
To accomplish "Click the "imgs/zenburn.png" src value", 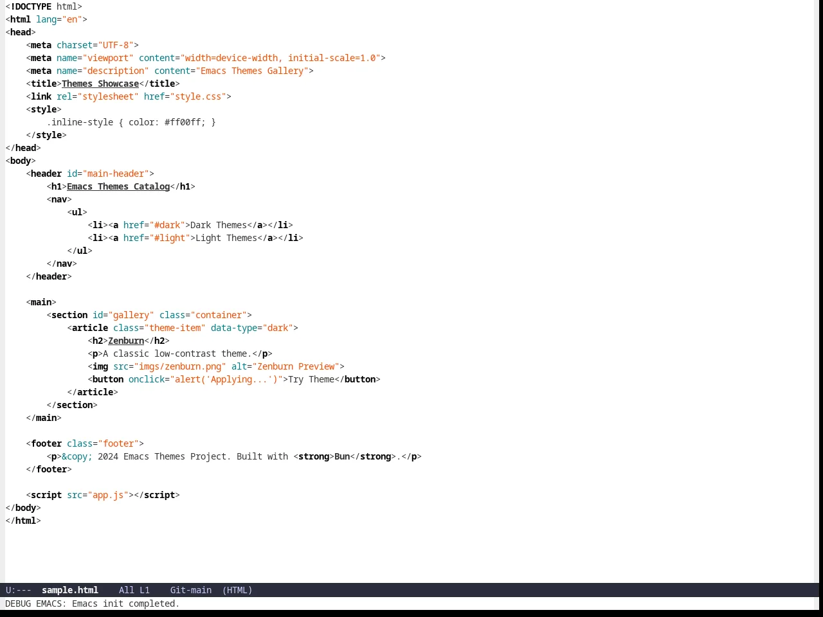I will 180,366.
